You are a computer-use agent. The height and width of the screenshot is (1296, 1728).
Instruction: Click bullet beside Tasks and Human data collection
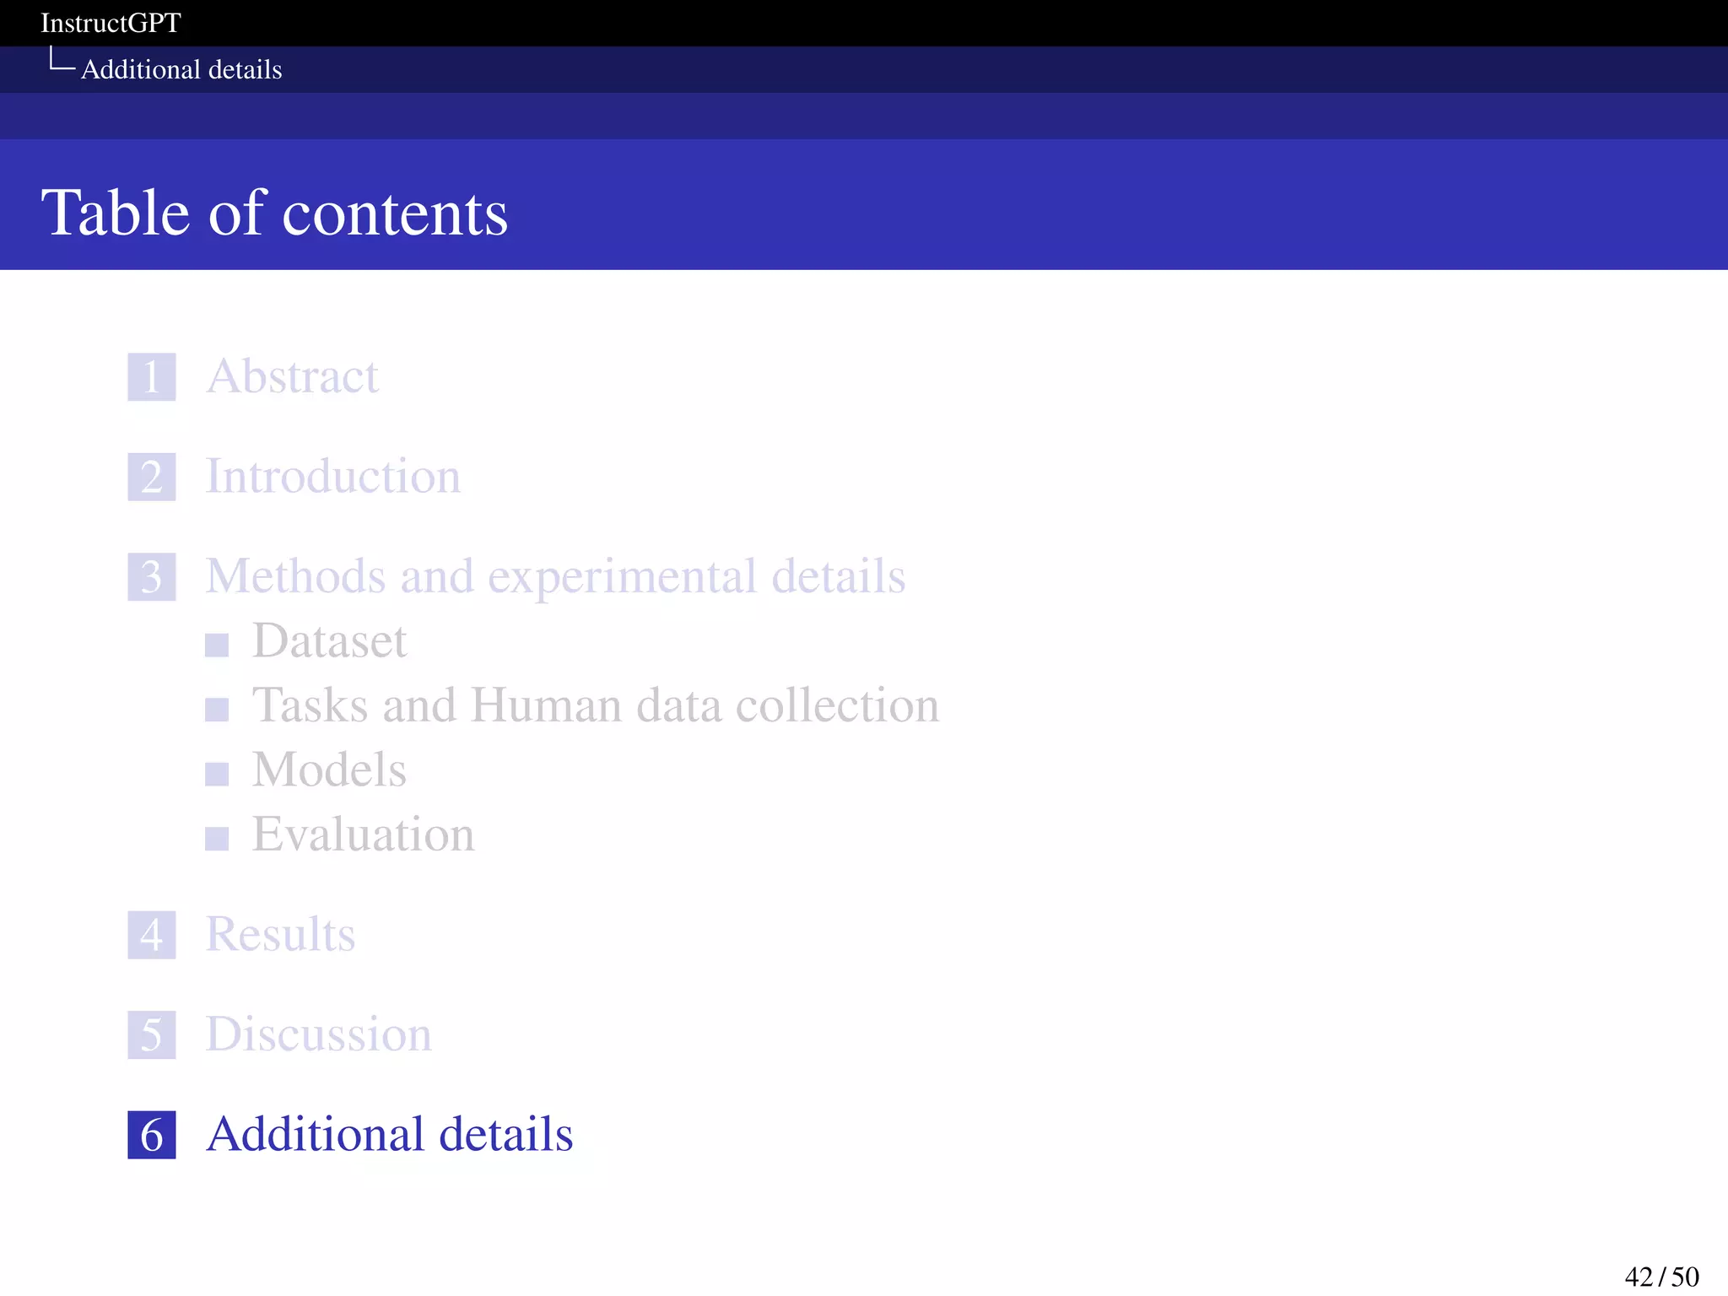coord(217,710)
